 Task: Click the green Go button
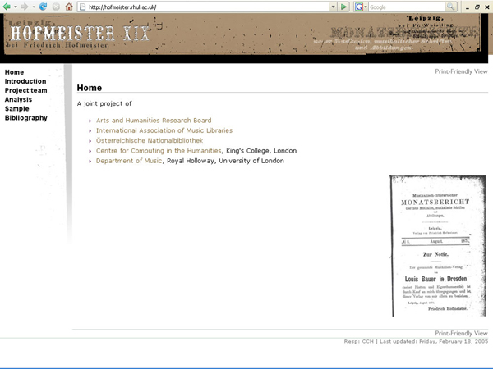(x=343, y=7)
